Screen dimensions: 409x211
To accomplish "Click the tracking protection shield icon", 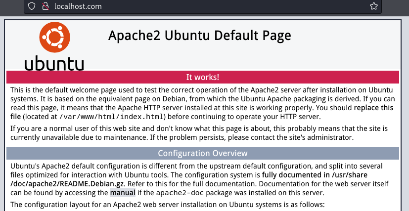I will (x=32, y=6).
